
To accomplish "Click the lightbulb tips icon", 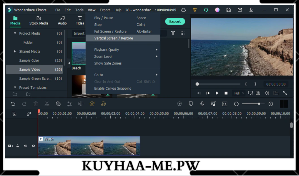I will pyautogui.click(x=195, y=10).
